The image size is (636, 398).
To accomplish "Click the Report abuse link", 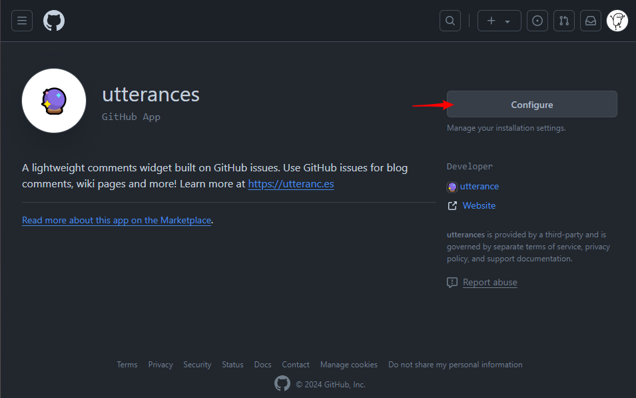I will 489,282.
